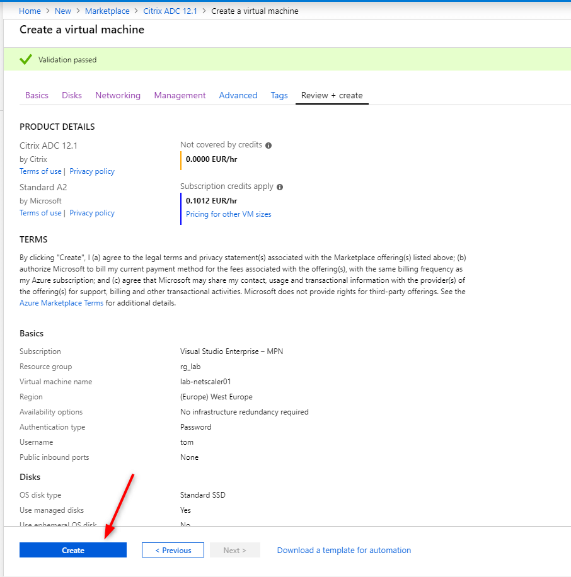The width and height of the screenshot is (571, 577).
Task: Click the PRODUCT DETAILS heading
Action: (x=57, y=127)
